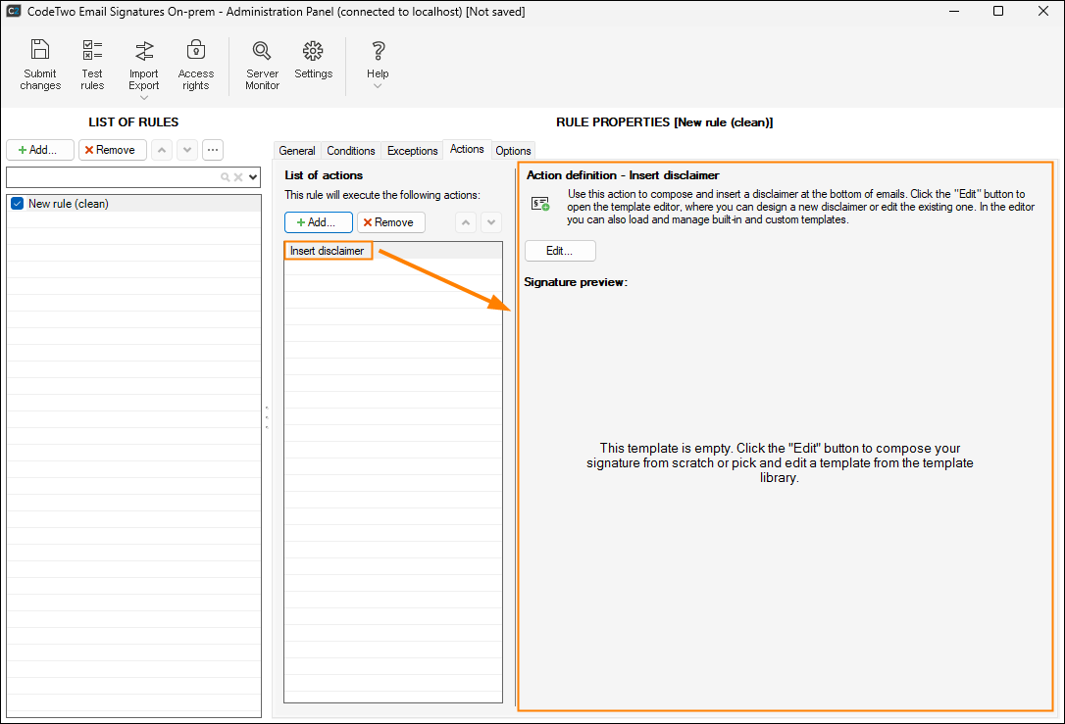This screenshot has width=1065, height=724.
Task: Uncheck the New rule (clean) checkbox
Action: click(15, 203)
